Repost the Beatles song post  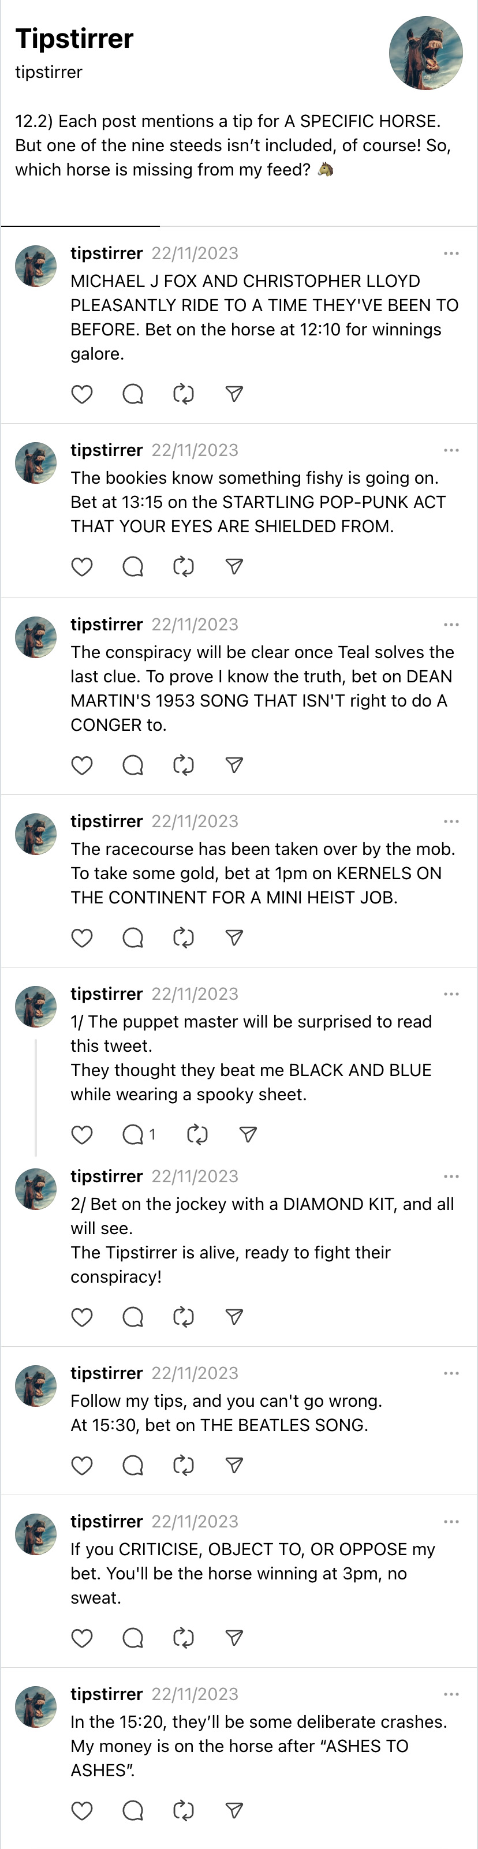pos(184,1466)
